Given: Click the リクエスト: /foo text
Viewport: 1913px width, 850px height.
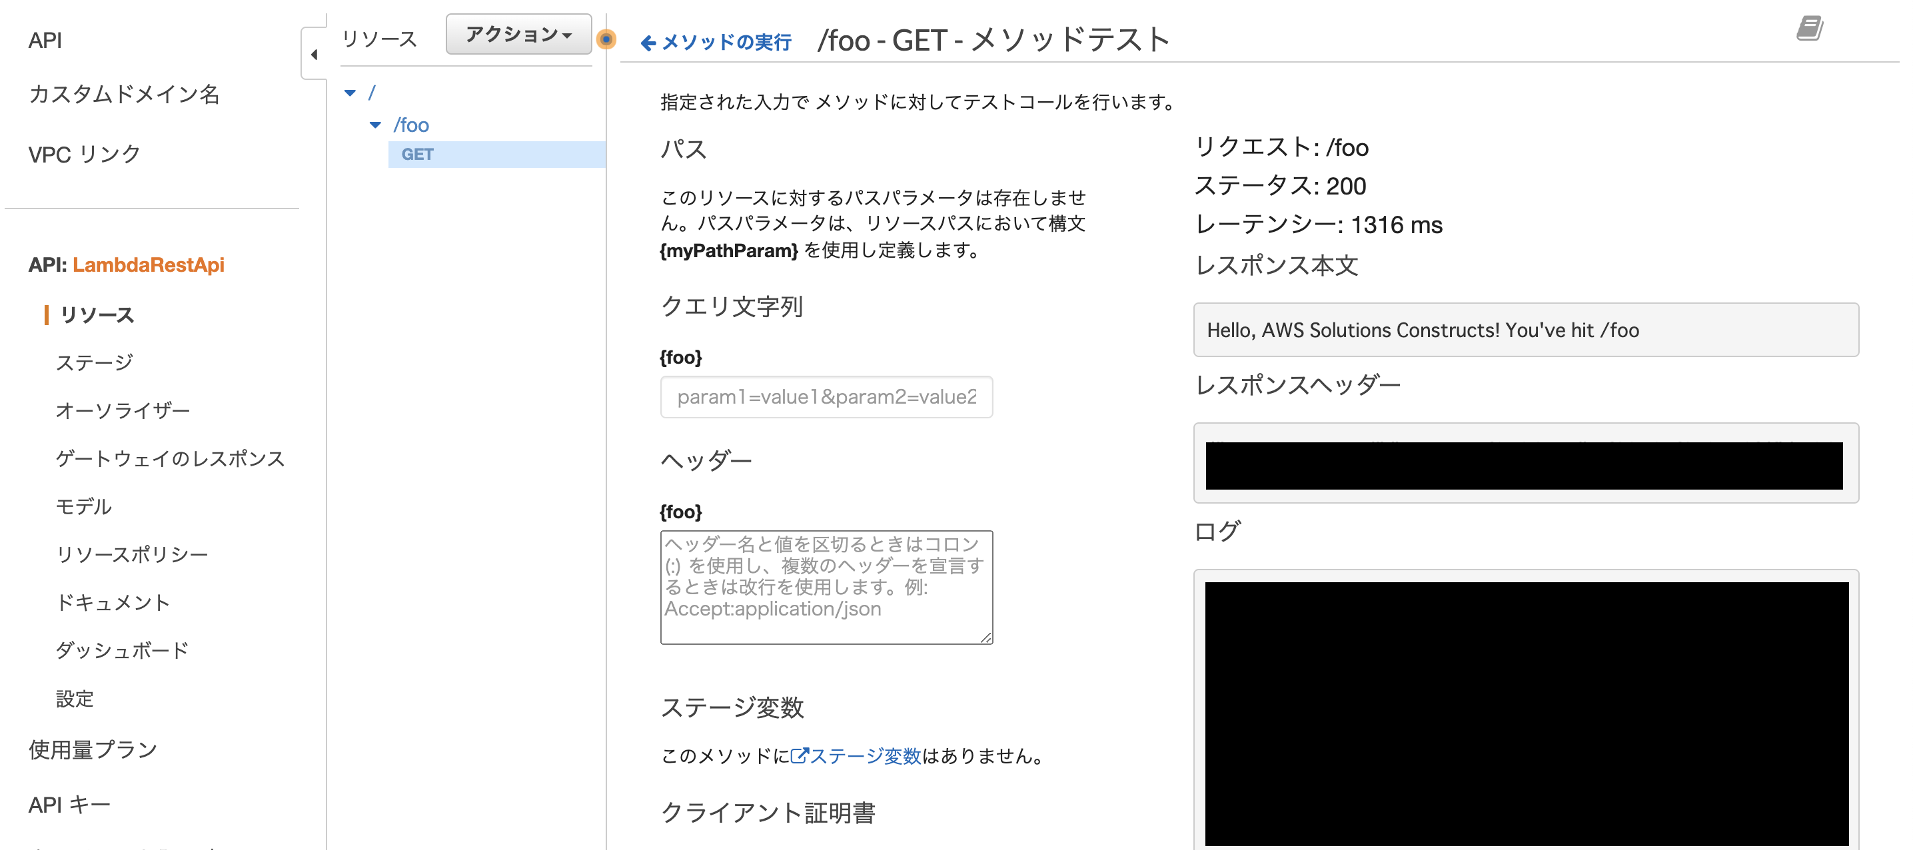Looking at the screenshot, I should point(1282,147).
